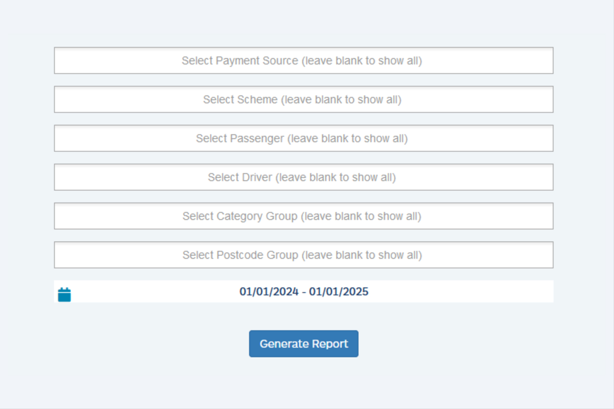This screenshot has width=614, height=409.
Task: Click the end date 01/01/2025
Action: click(x=339, y=292)
